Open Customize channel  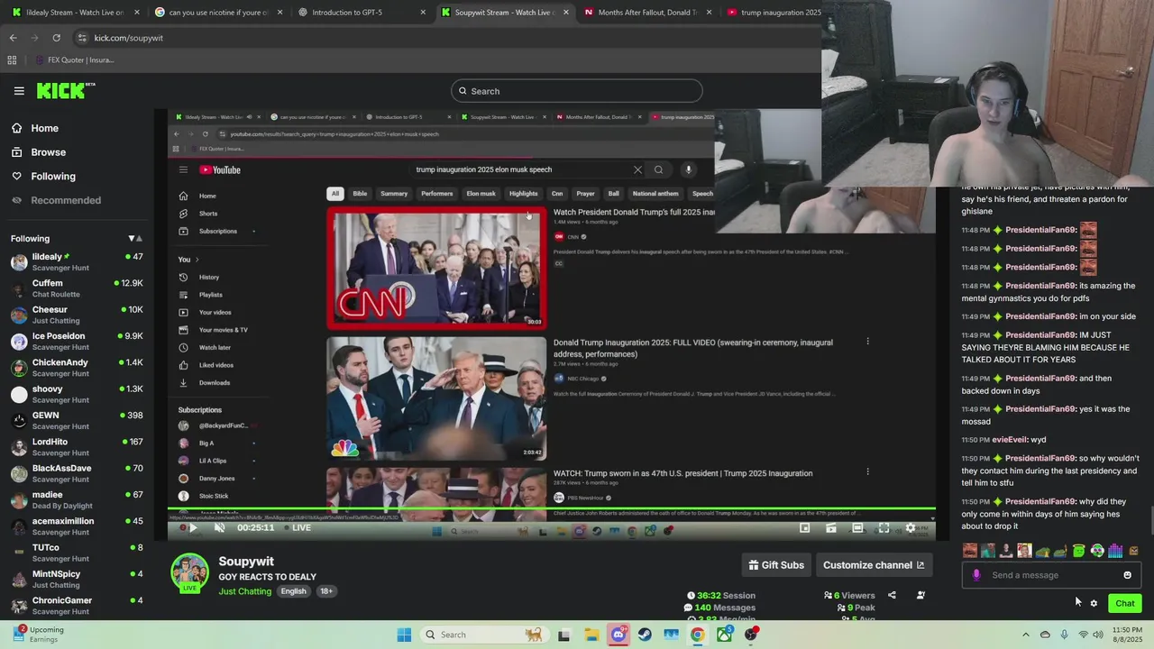point(873,565)
